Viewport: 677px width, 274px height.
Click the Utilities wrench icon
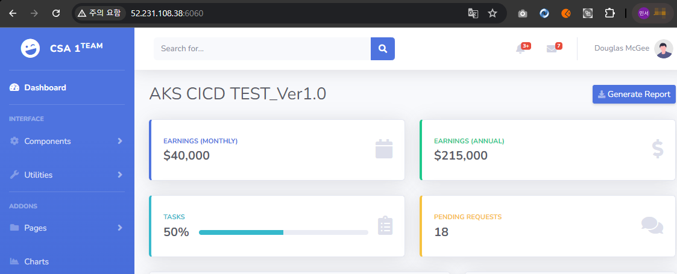coord(14,175)
